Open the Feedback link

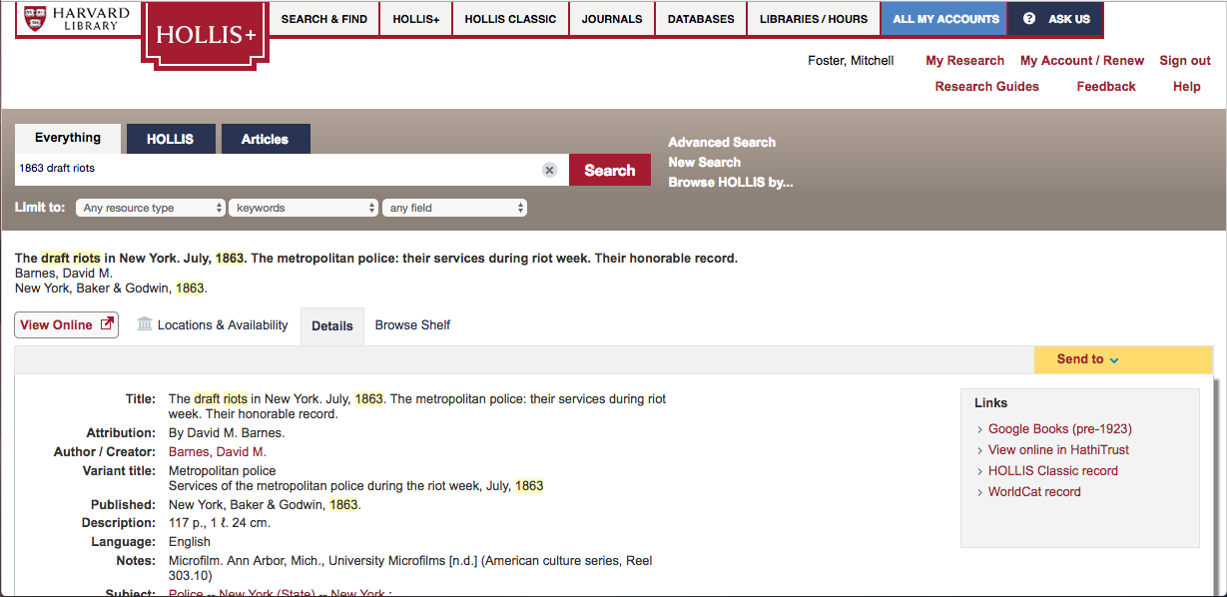[x=1106, y=87]
